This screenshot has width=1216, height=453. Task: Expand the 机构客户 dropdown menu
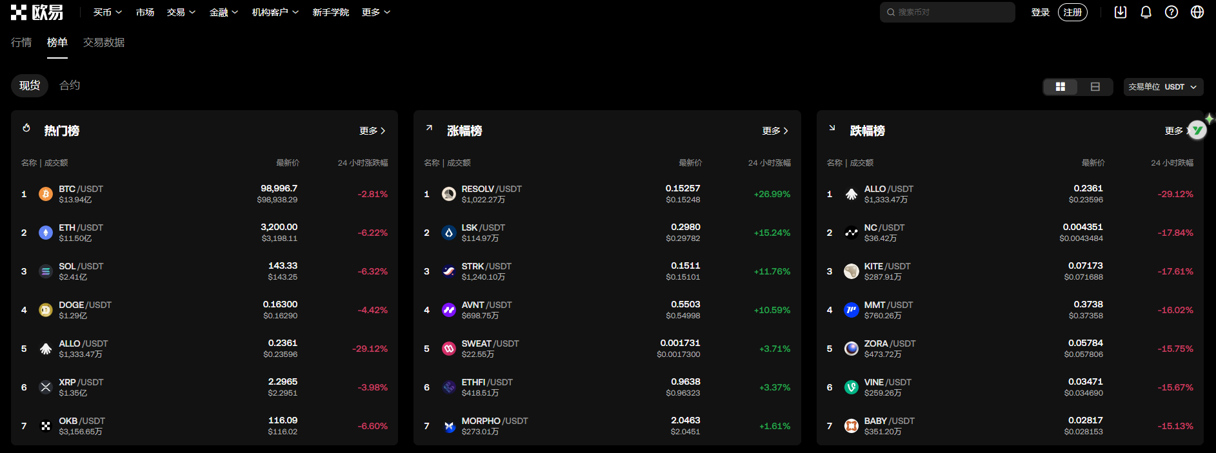click(x=275, y=12)
